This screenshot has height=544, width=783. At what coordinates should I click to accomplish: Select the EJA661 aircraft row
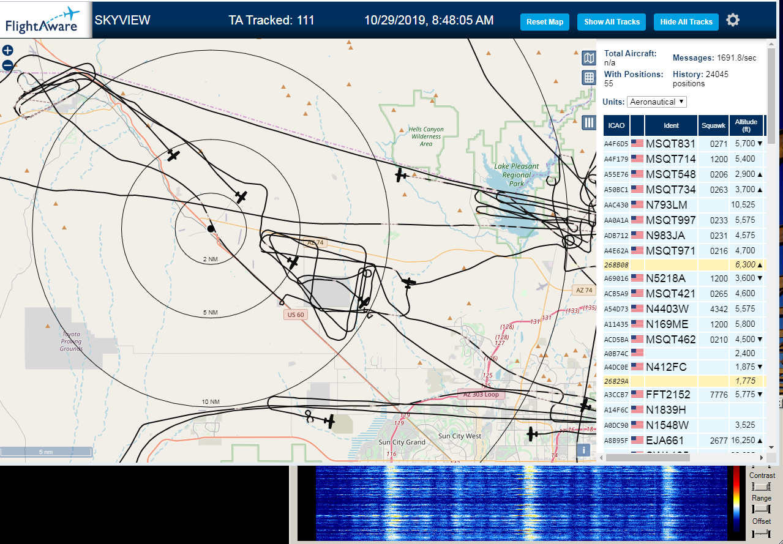tap(684, 441)
